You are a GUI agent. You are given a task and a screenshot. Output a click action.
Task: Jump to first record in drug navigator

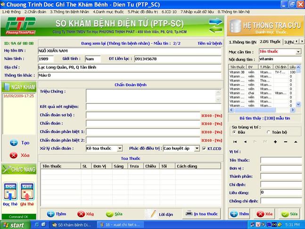click(235, 142)
